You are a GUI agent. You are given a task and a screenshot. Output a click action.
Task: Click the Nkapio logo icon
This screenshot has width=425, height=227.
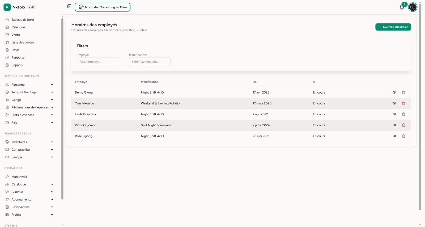click(7, 7)
